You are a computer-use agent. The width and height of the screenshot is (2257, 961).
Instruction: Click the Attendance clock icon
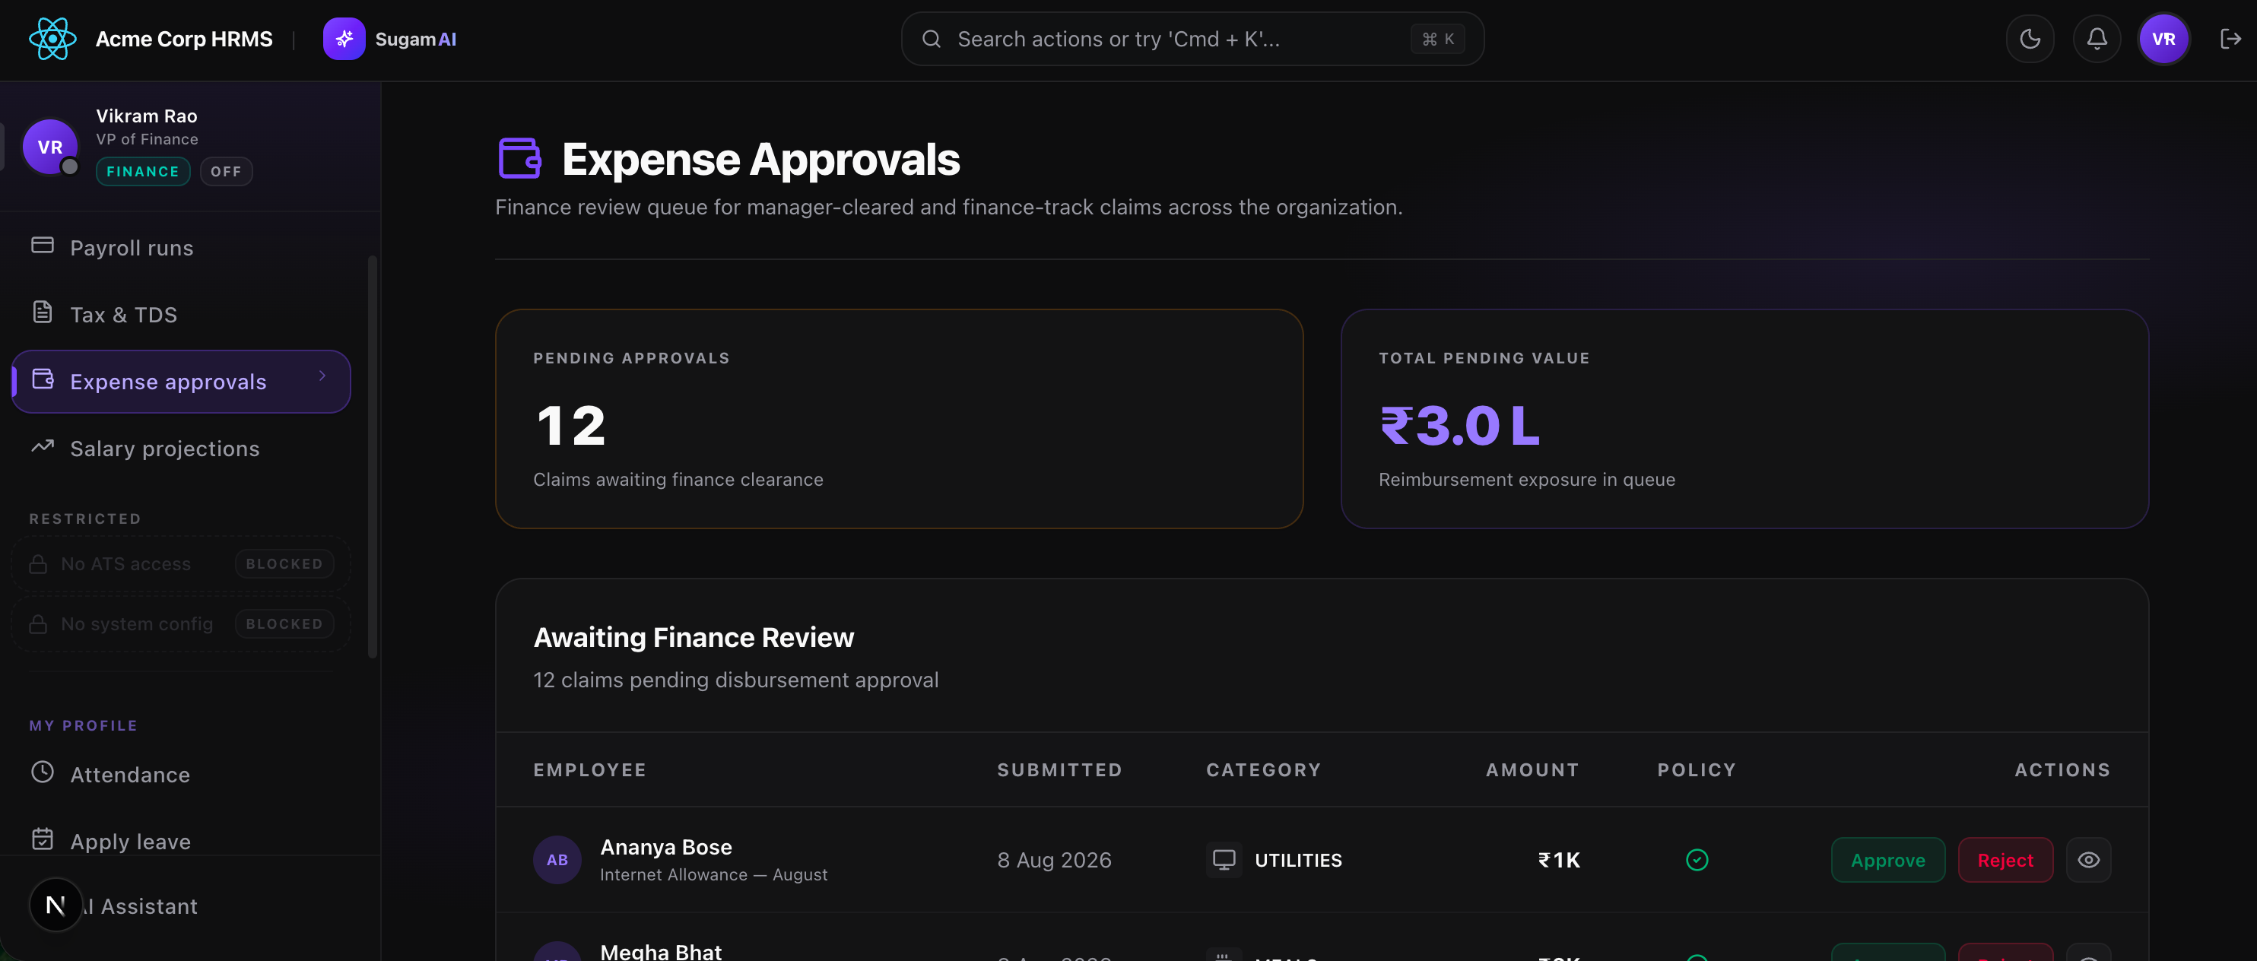pyautogui.click(x=42, y=772)
